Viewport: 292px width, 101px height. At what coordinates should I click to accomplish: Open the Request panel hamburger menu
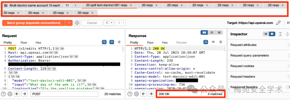click(x=119, y=42)
